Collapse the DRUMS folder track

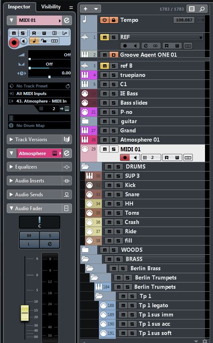(85, 166)
